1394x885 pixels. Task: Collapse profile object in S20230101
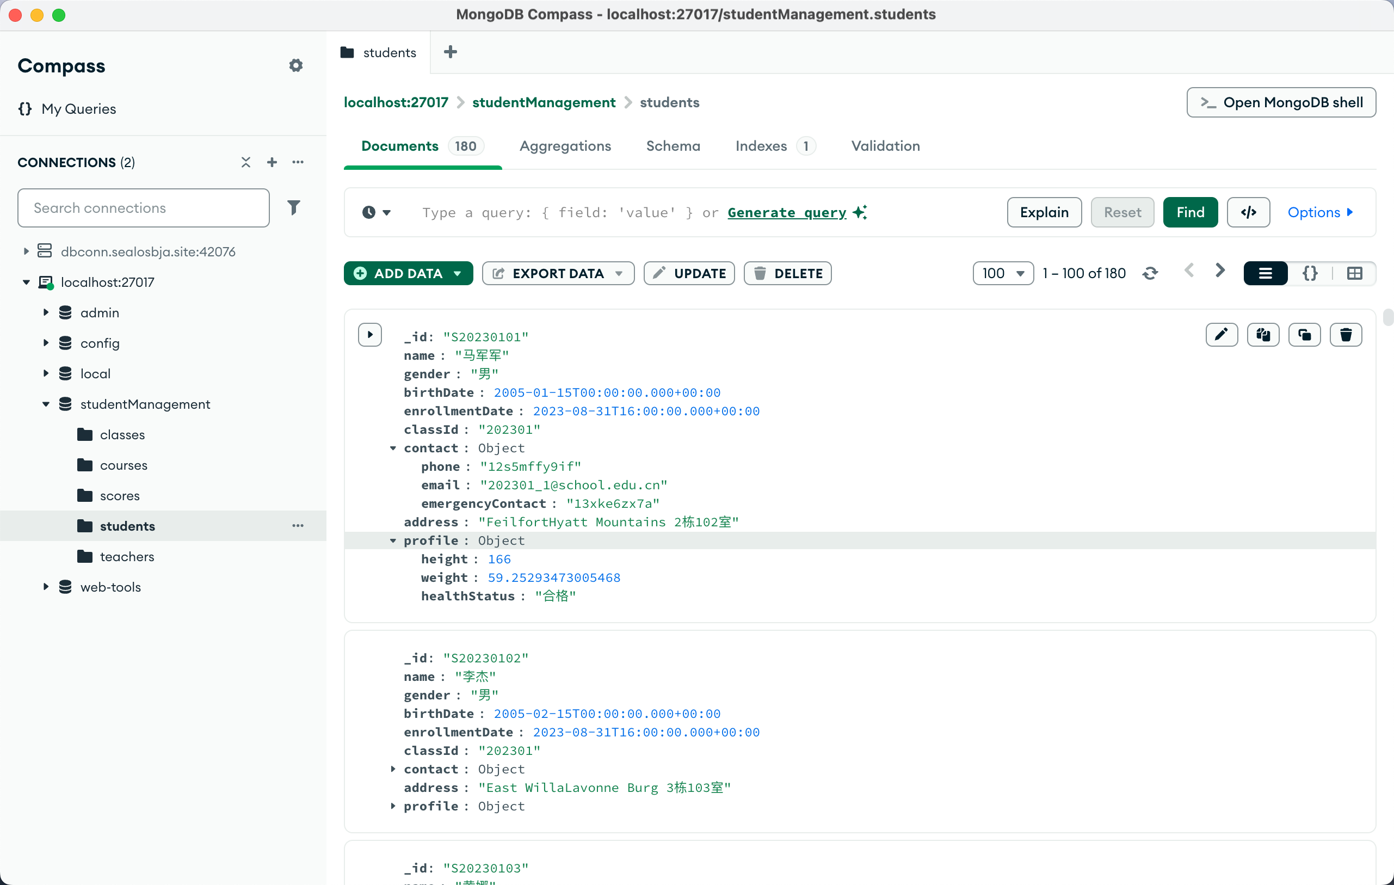coord(393,541)
